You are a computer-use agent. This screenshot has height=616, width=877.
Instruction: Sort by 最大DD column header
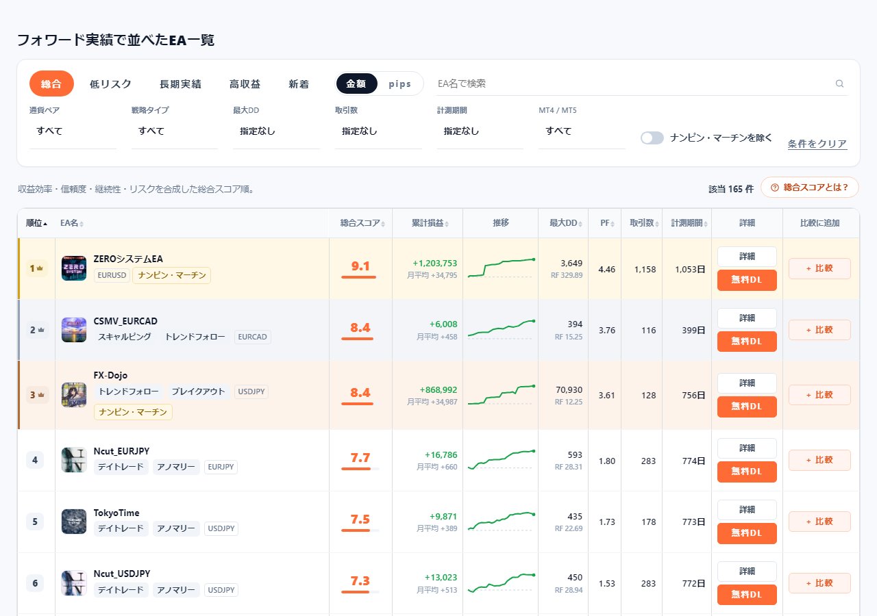(565, 223)
